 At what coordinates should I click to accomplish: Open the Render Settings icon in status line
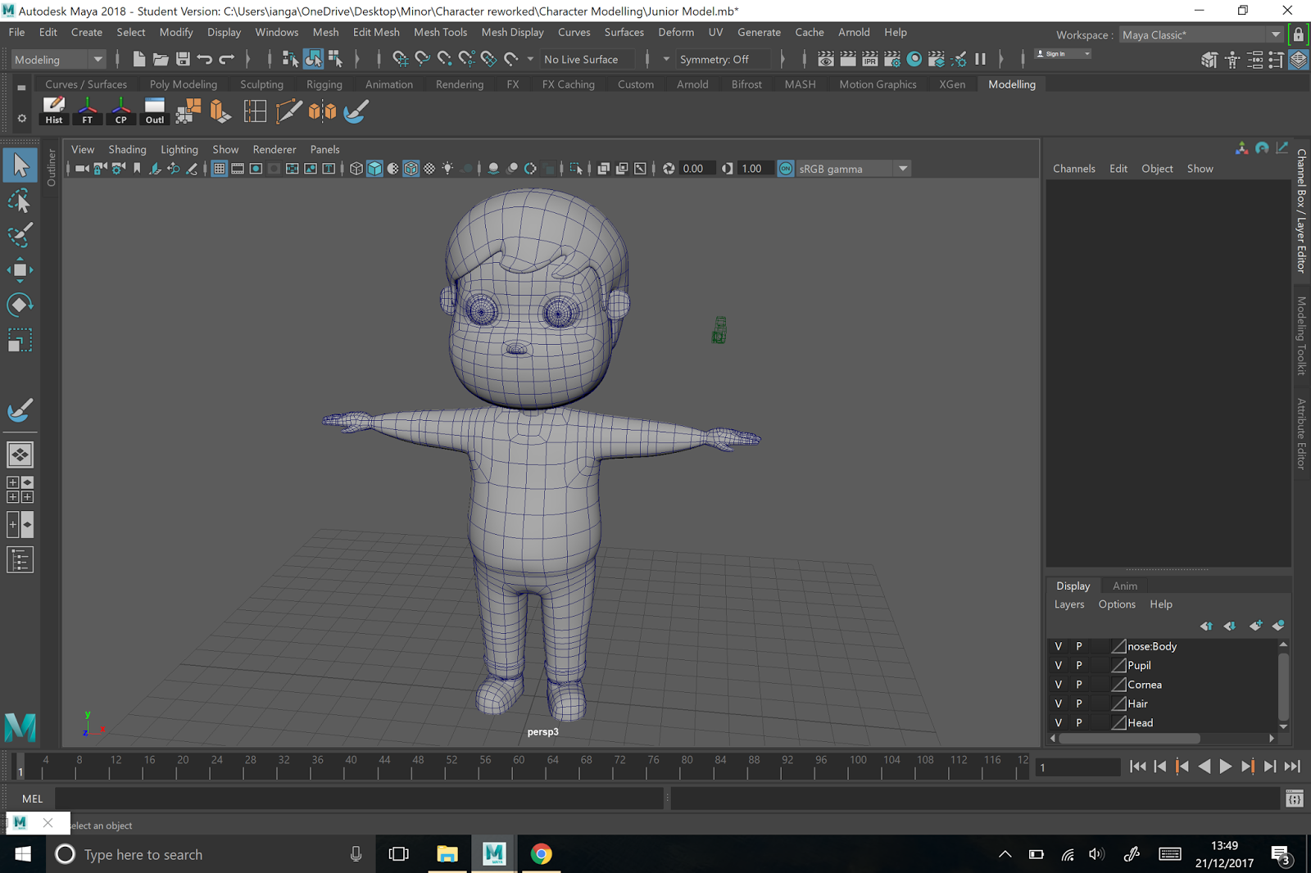tap(891, 59)
